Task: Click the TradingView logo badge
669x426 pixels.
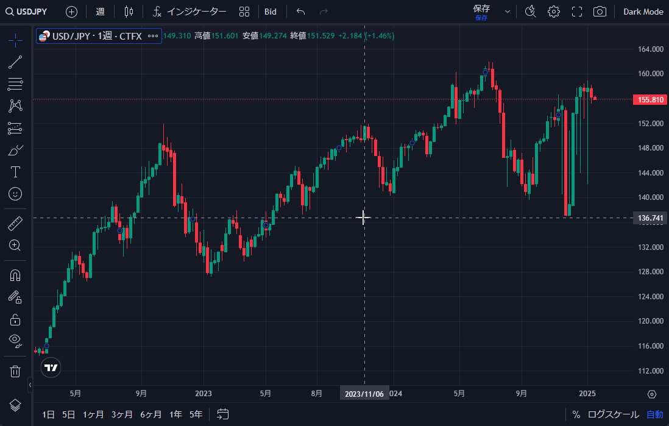Action: pyautogui.click(x=51, y=367)
